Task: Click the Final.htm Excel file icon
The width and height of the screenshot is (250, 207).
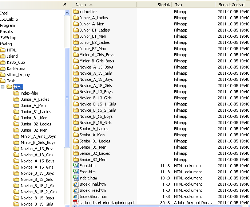Action: pos(76,166)
